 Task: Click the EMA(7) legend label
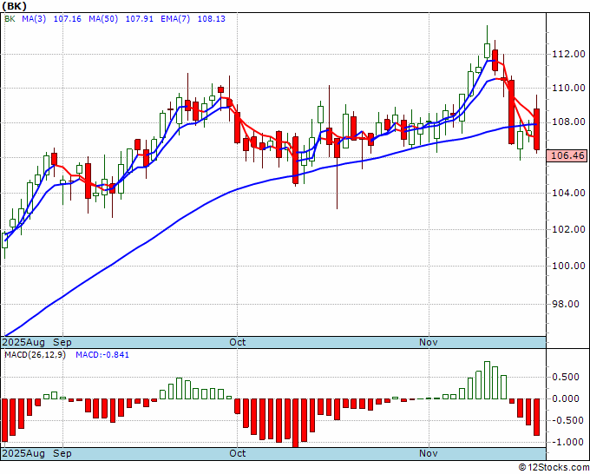coord(175,19)
